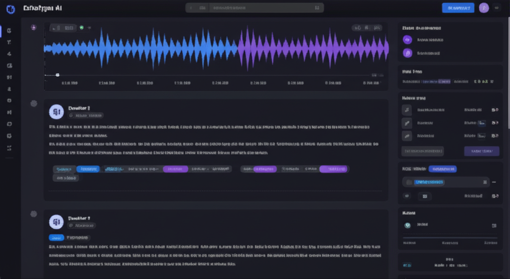Click the second square icon in the three-row list panel
Screen dimensions: 510x279
tap(407, 123)
